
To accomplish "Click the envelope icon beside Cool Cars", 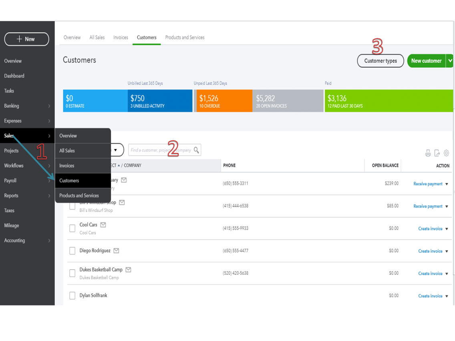I will (103, 225).
